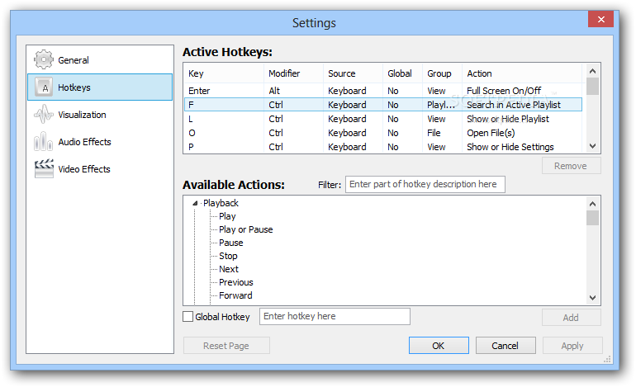The height and width of the screenshot is (387, 636).
Task: Click the Visualization waveform icon
Action: (x=44, y=114)
